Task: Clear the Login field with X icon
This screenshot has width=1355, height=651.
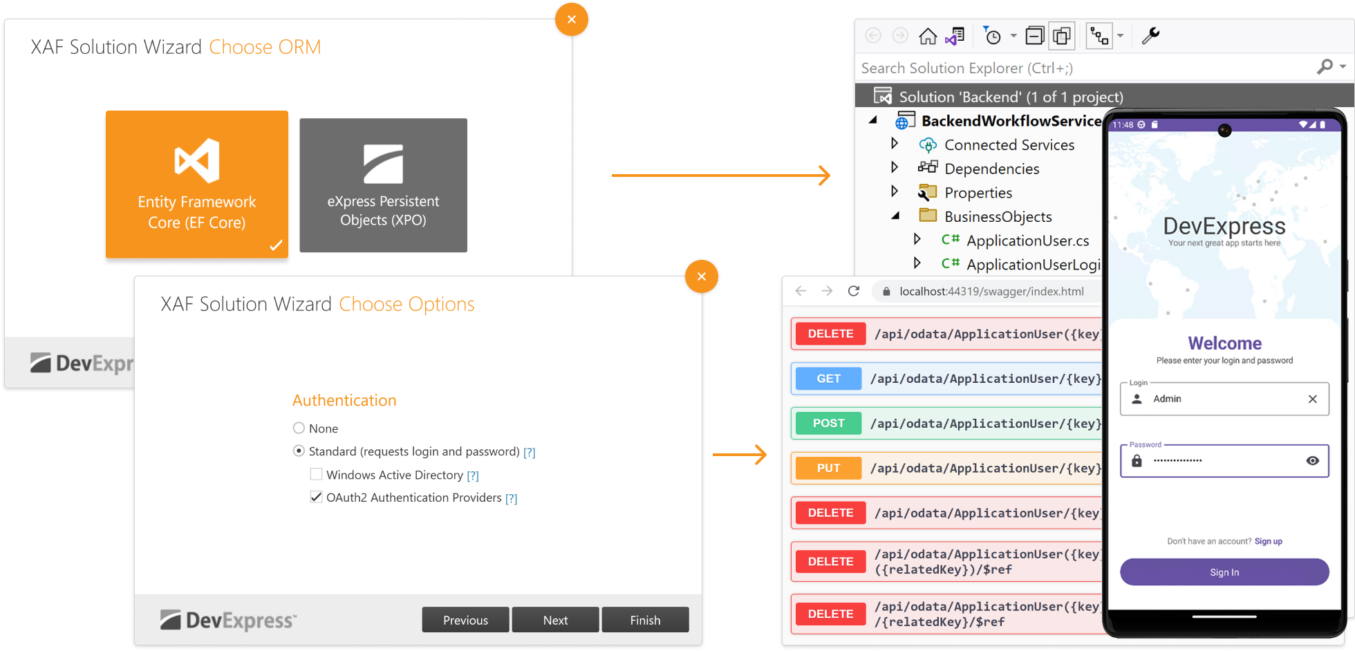Action: tap(1312, 399)
